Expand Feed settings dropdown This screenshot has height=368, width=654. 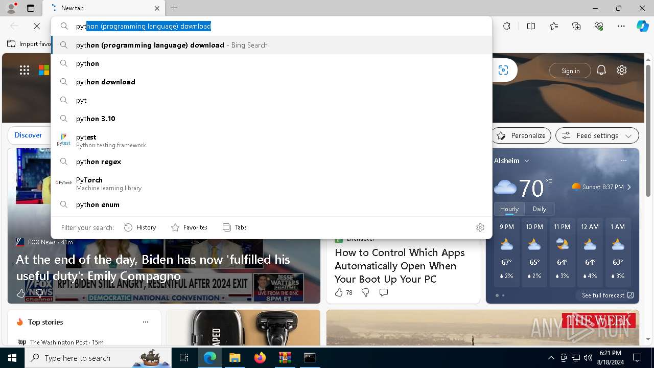597,135
